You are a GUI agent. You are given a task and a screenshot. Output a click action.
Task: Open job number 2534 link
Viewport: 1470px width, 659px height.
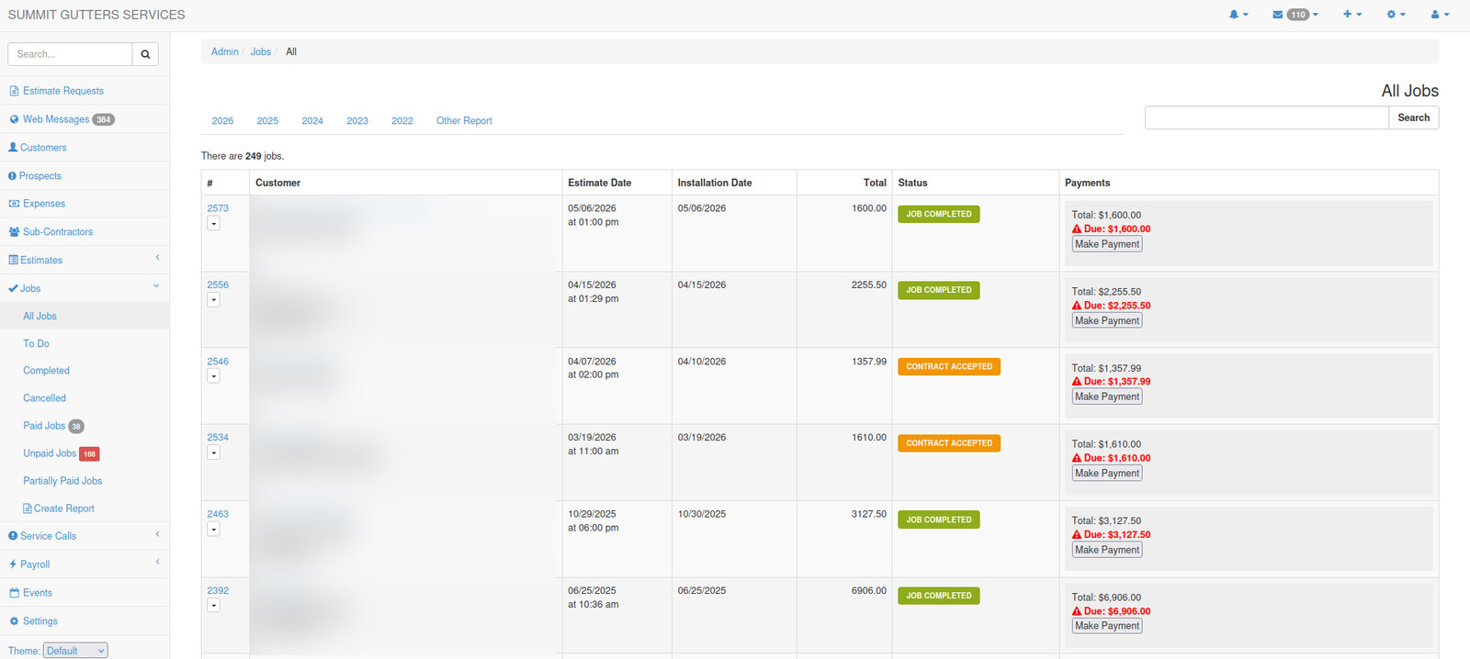(218, 438)
